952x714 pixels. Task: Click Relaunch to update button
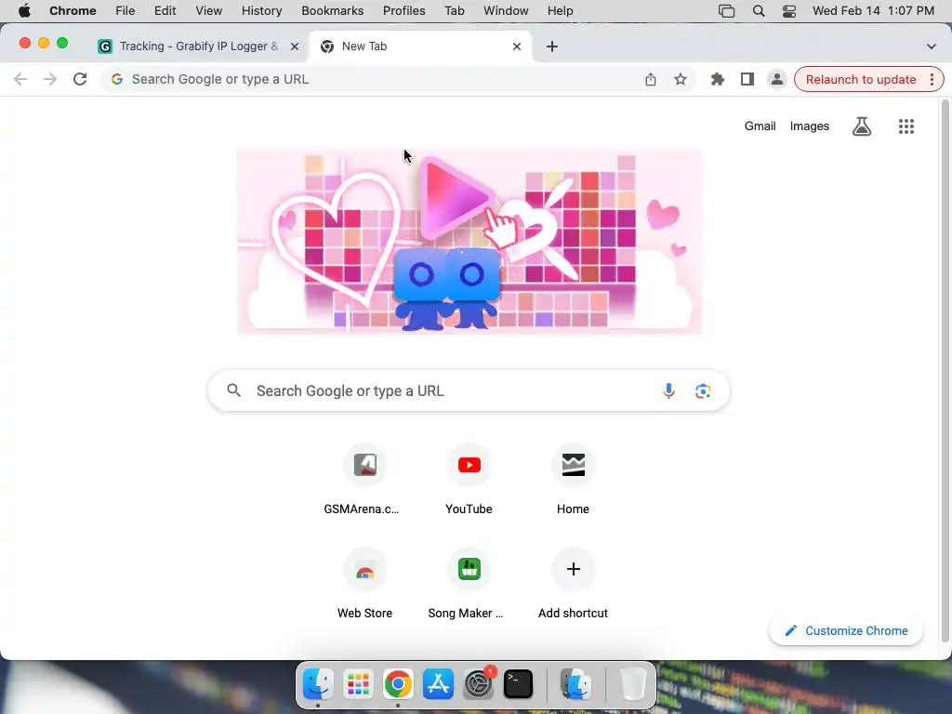861,80
